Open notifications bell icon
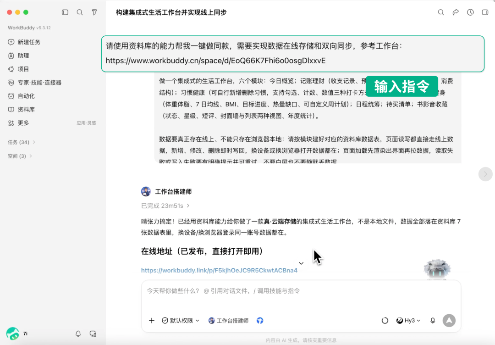Image resolution: width=495 pixels, height=345 pixels. (x=78, y=334)
